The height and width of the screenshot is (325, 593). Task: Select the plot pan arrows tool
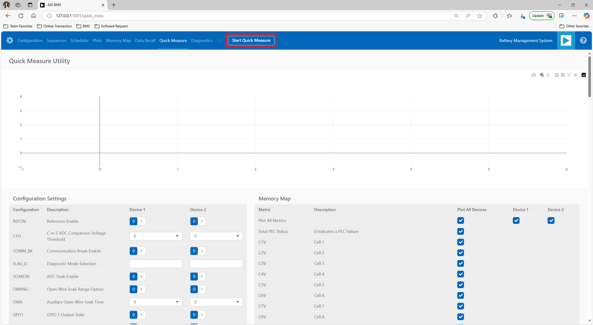click(x=548, y=75)
